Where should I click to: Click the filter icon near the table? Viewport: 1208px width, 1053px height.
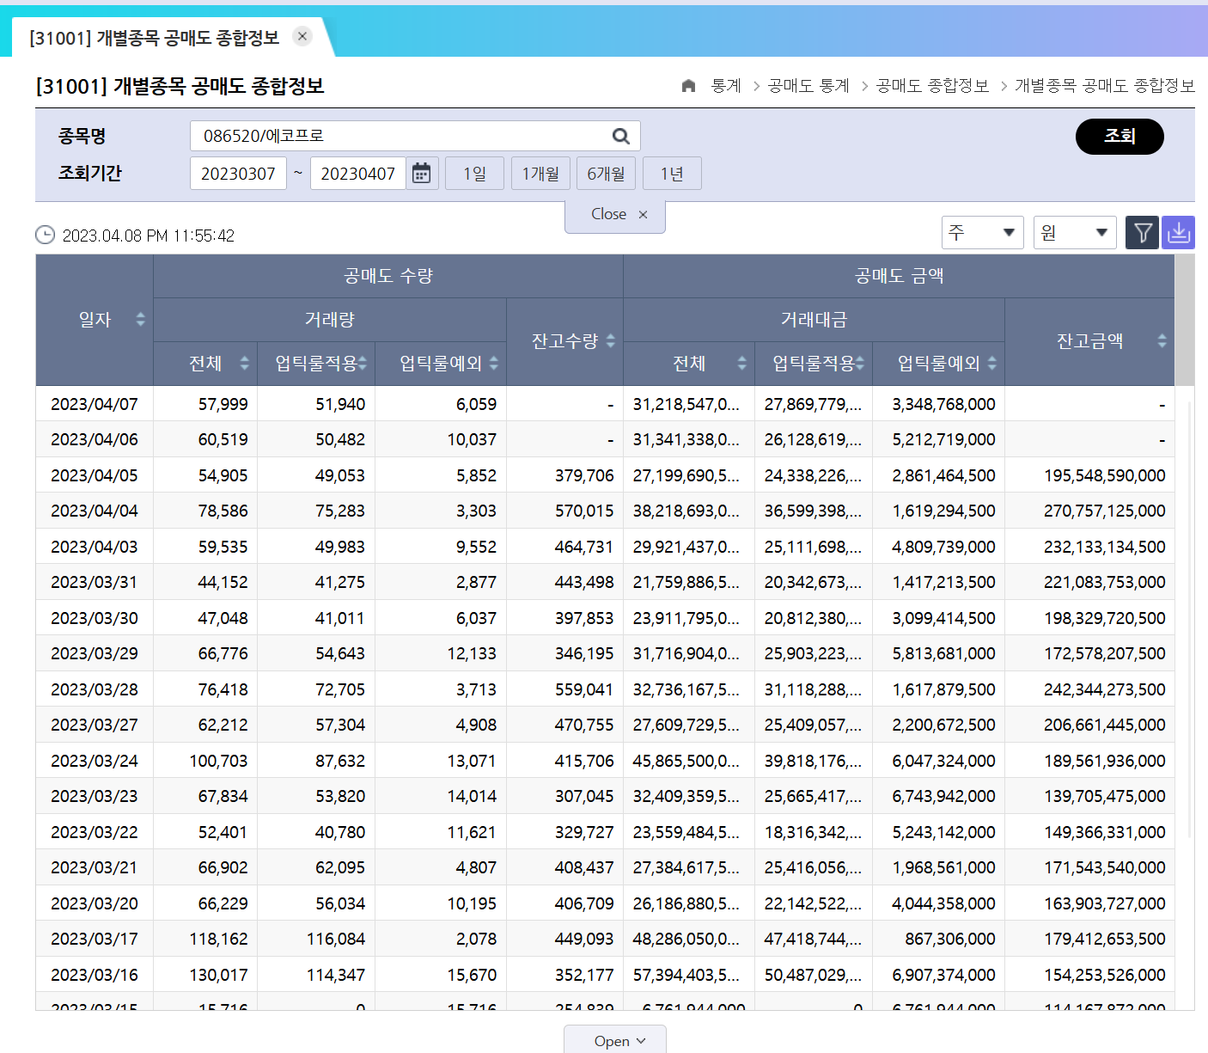tap(1142, 232)
